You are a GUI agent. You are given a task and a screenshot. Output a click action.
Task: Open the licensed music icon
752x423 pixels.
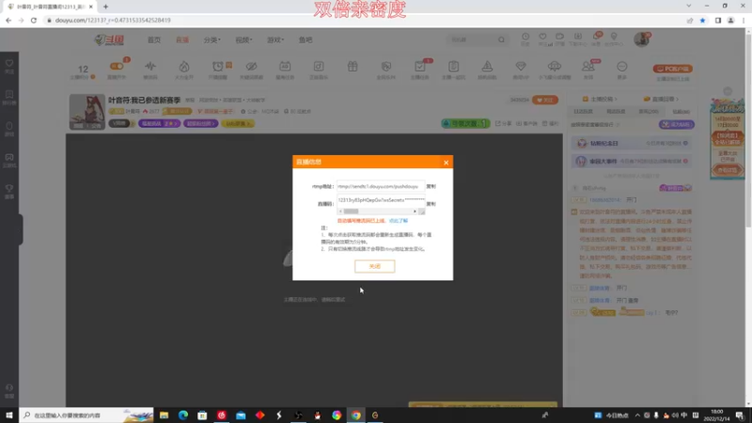[319, 67]
